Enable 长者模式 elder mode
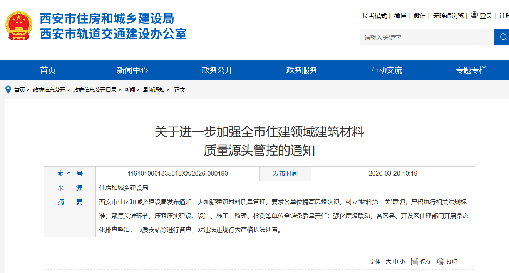This screenshot has height=273, width=509. coord(374,16)
